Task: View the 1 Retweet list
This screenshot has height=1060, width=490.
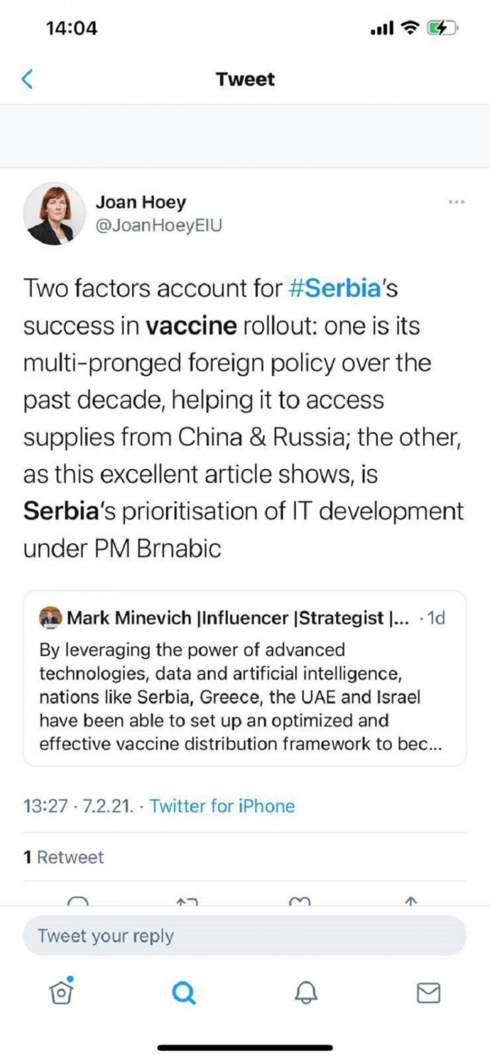Action: [x=64, y=857]
